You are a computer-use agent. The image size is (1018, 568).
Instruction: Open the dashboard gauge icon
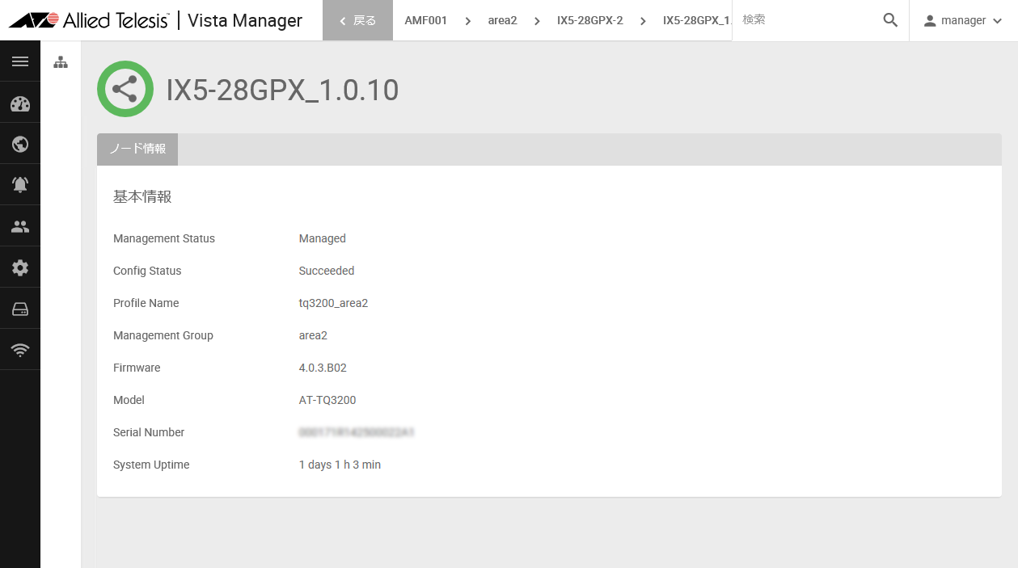(20, 103)
